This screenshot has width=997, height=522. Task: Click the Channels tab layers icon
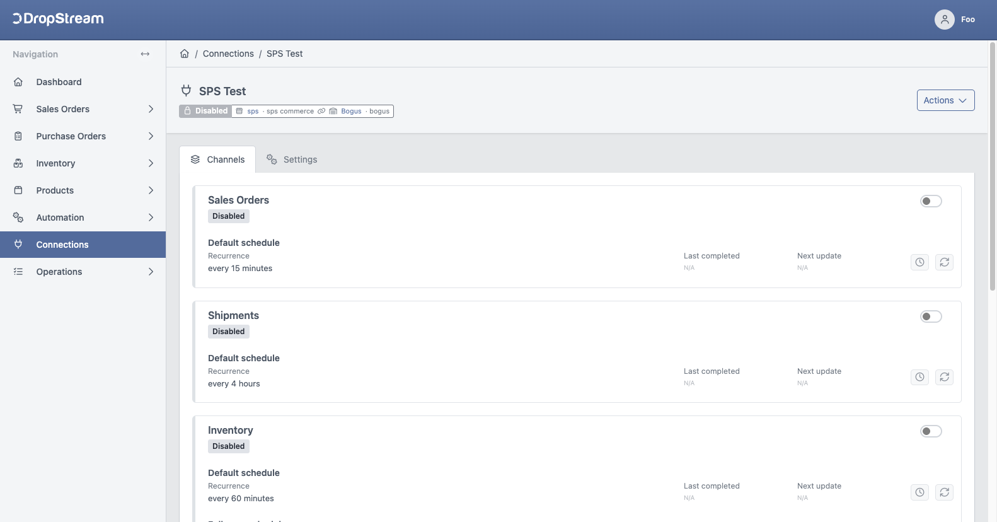point(195,159)
